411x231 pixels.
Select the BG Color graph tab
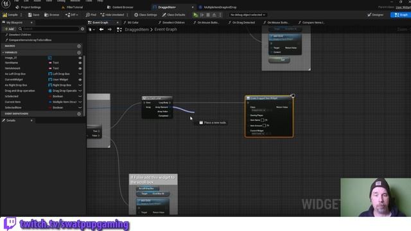click(x=131, y=22)
